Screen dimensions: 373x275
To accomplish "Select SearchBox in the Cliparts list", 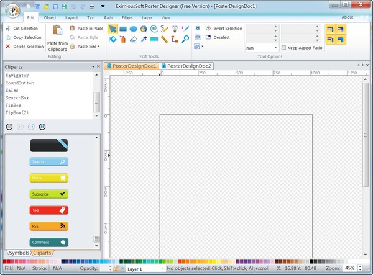I will tap(17, 98).
